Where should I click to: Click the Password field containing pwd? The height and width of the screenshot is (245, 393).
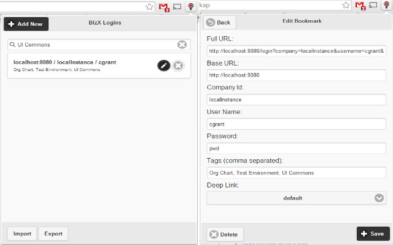coord(297,148)
